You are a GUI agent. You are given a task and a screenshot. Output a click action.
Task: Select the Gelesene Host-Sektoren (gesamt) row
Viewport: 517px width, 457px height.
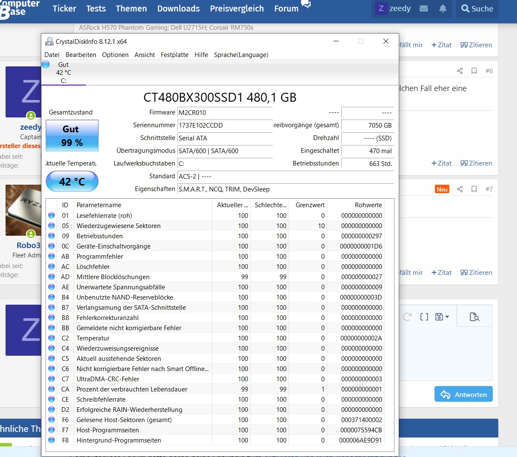coord(215,420)
